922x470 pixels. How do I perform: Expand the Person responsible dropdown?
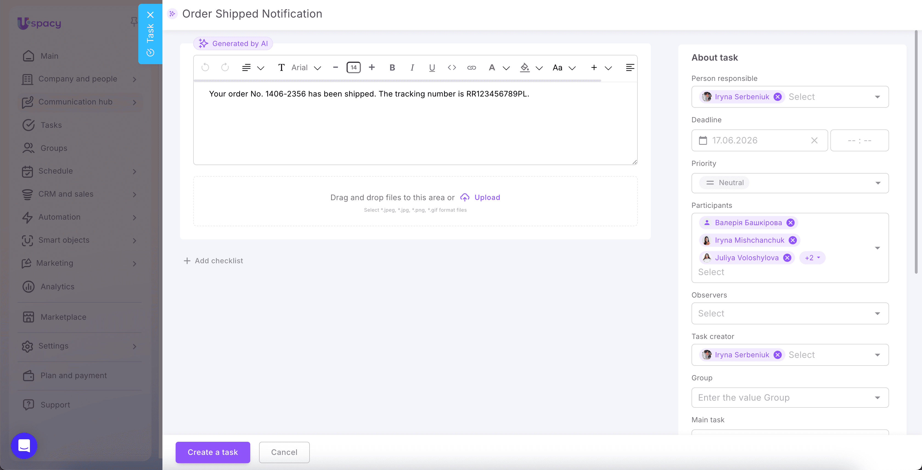[x=878, y=97]
